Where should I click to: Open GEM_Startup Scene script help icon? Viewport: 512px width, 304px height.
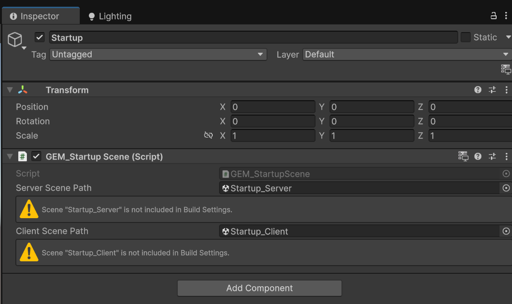click(478, 156)
